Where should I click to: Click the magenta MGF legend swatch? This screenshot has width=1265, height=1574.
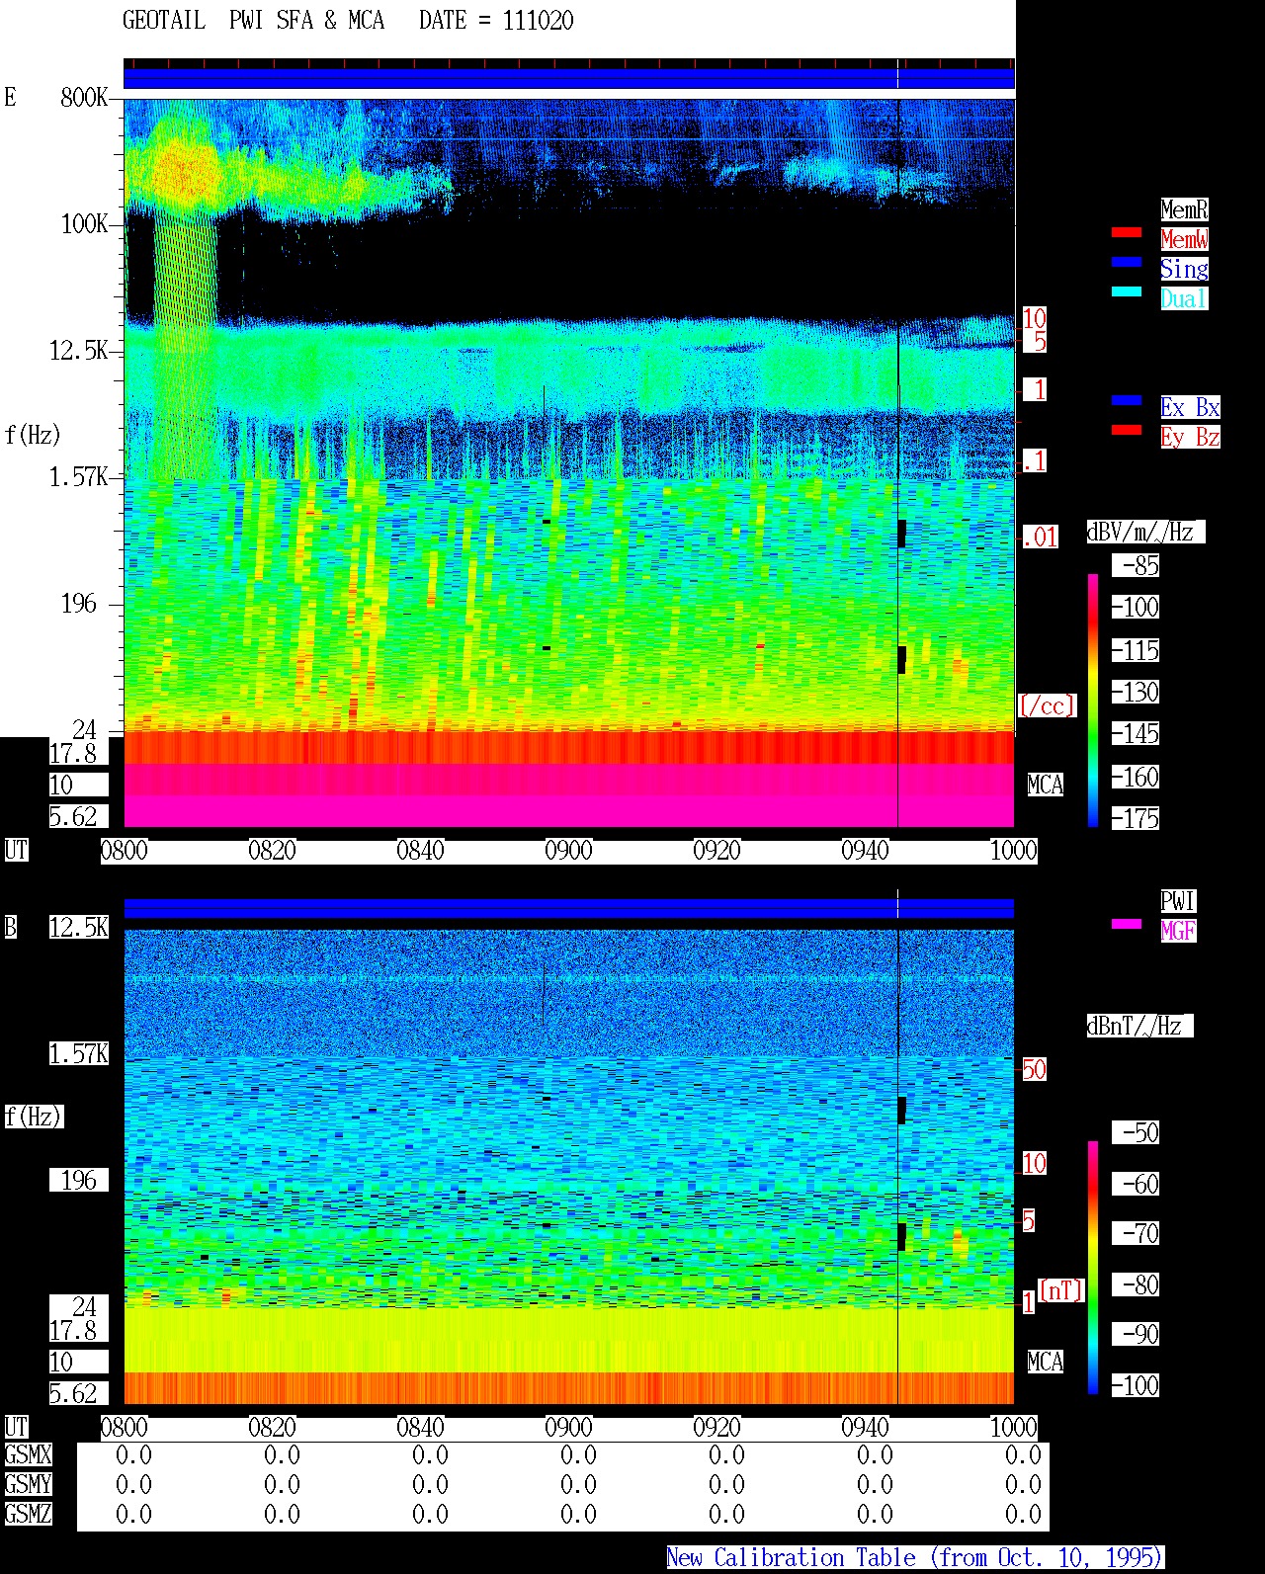coord(1126,924)
